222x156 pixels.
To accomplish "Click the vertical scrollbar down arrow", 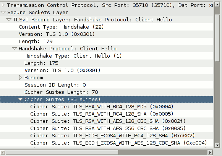I will [217, 145].
